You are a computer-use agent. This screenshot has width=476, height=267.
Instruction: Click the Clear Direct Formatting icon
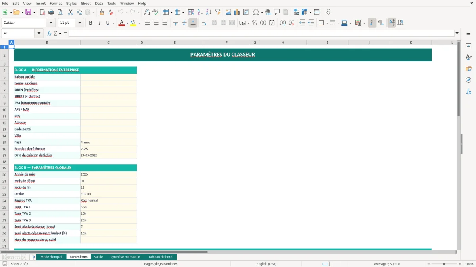point(110,12)
